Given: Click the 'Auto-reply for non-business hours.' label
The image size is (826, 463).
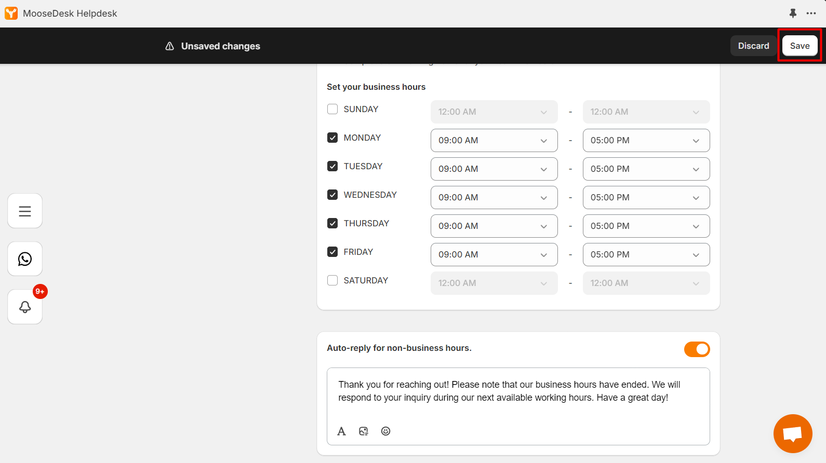Looking at the screenshot, I should (399, 348).
